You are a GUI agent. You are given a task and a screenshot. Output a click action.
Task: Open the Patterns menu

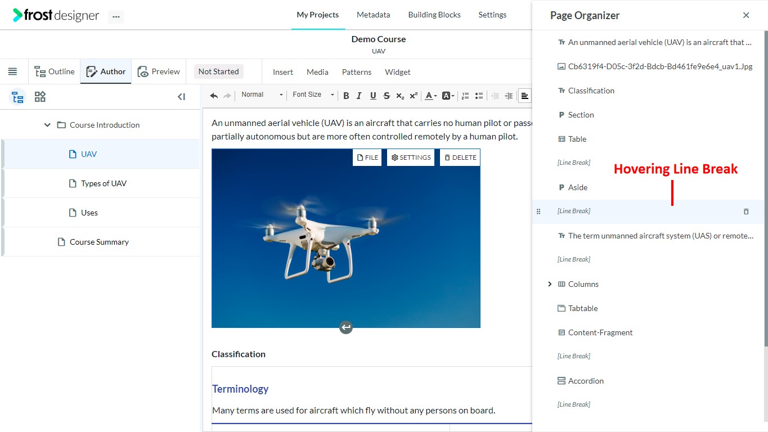pyautogui.click(x=357, y=72)
